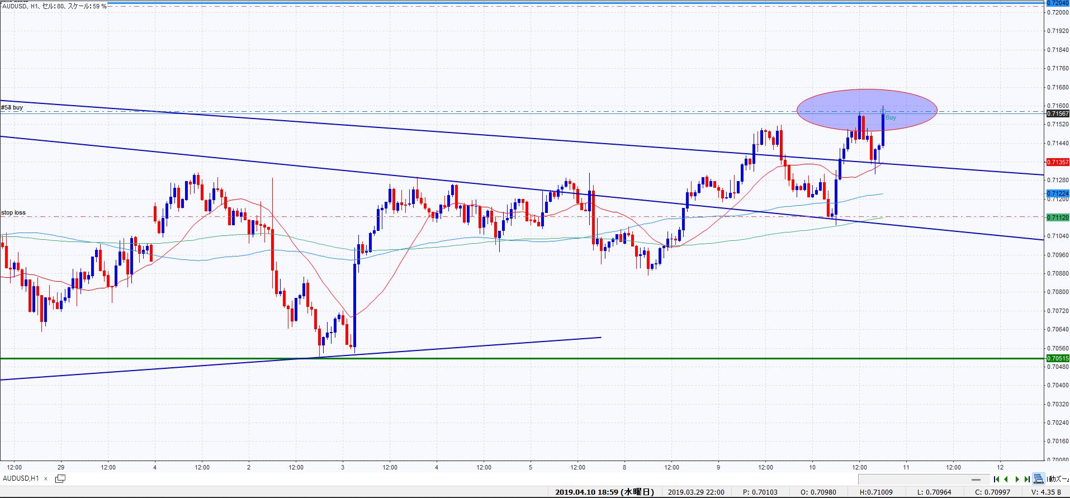
Task: Jump to the first bar of the chart
Action: [997, 479]
